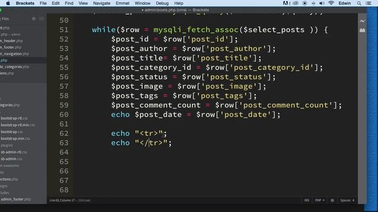Click line number 62 in the gutter
Screen dimensions: 378x212
[x=64, y=134]
